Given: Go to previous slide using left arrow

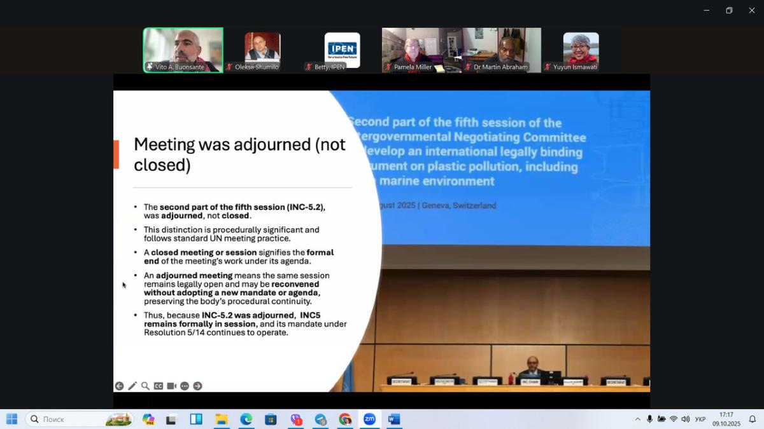Looking at the screenshot, I should pos(119,386).
